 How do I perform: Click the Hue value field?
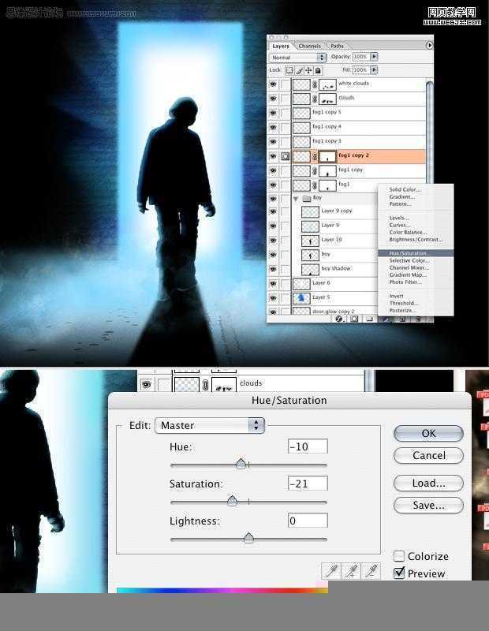(308, 446)
